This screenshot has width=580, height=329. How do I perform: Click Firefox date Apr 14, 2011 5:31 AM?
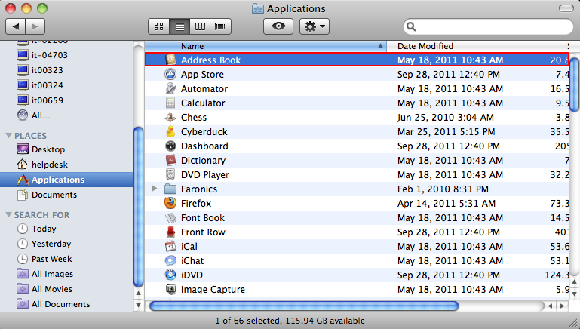click(446, 204)
